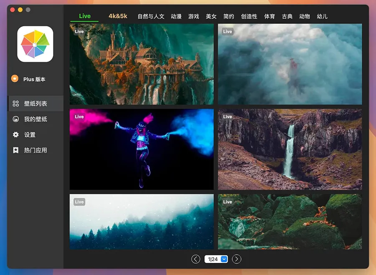376x275 pixels.
Task: Open the 动漫 category tab
Action: [x=176, y=16]
